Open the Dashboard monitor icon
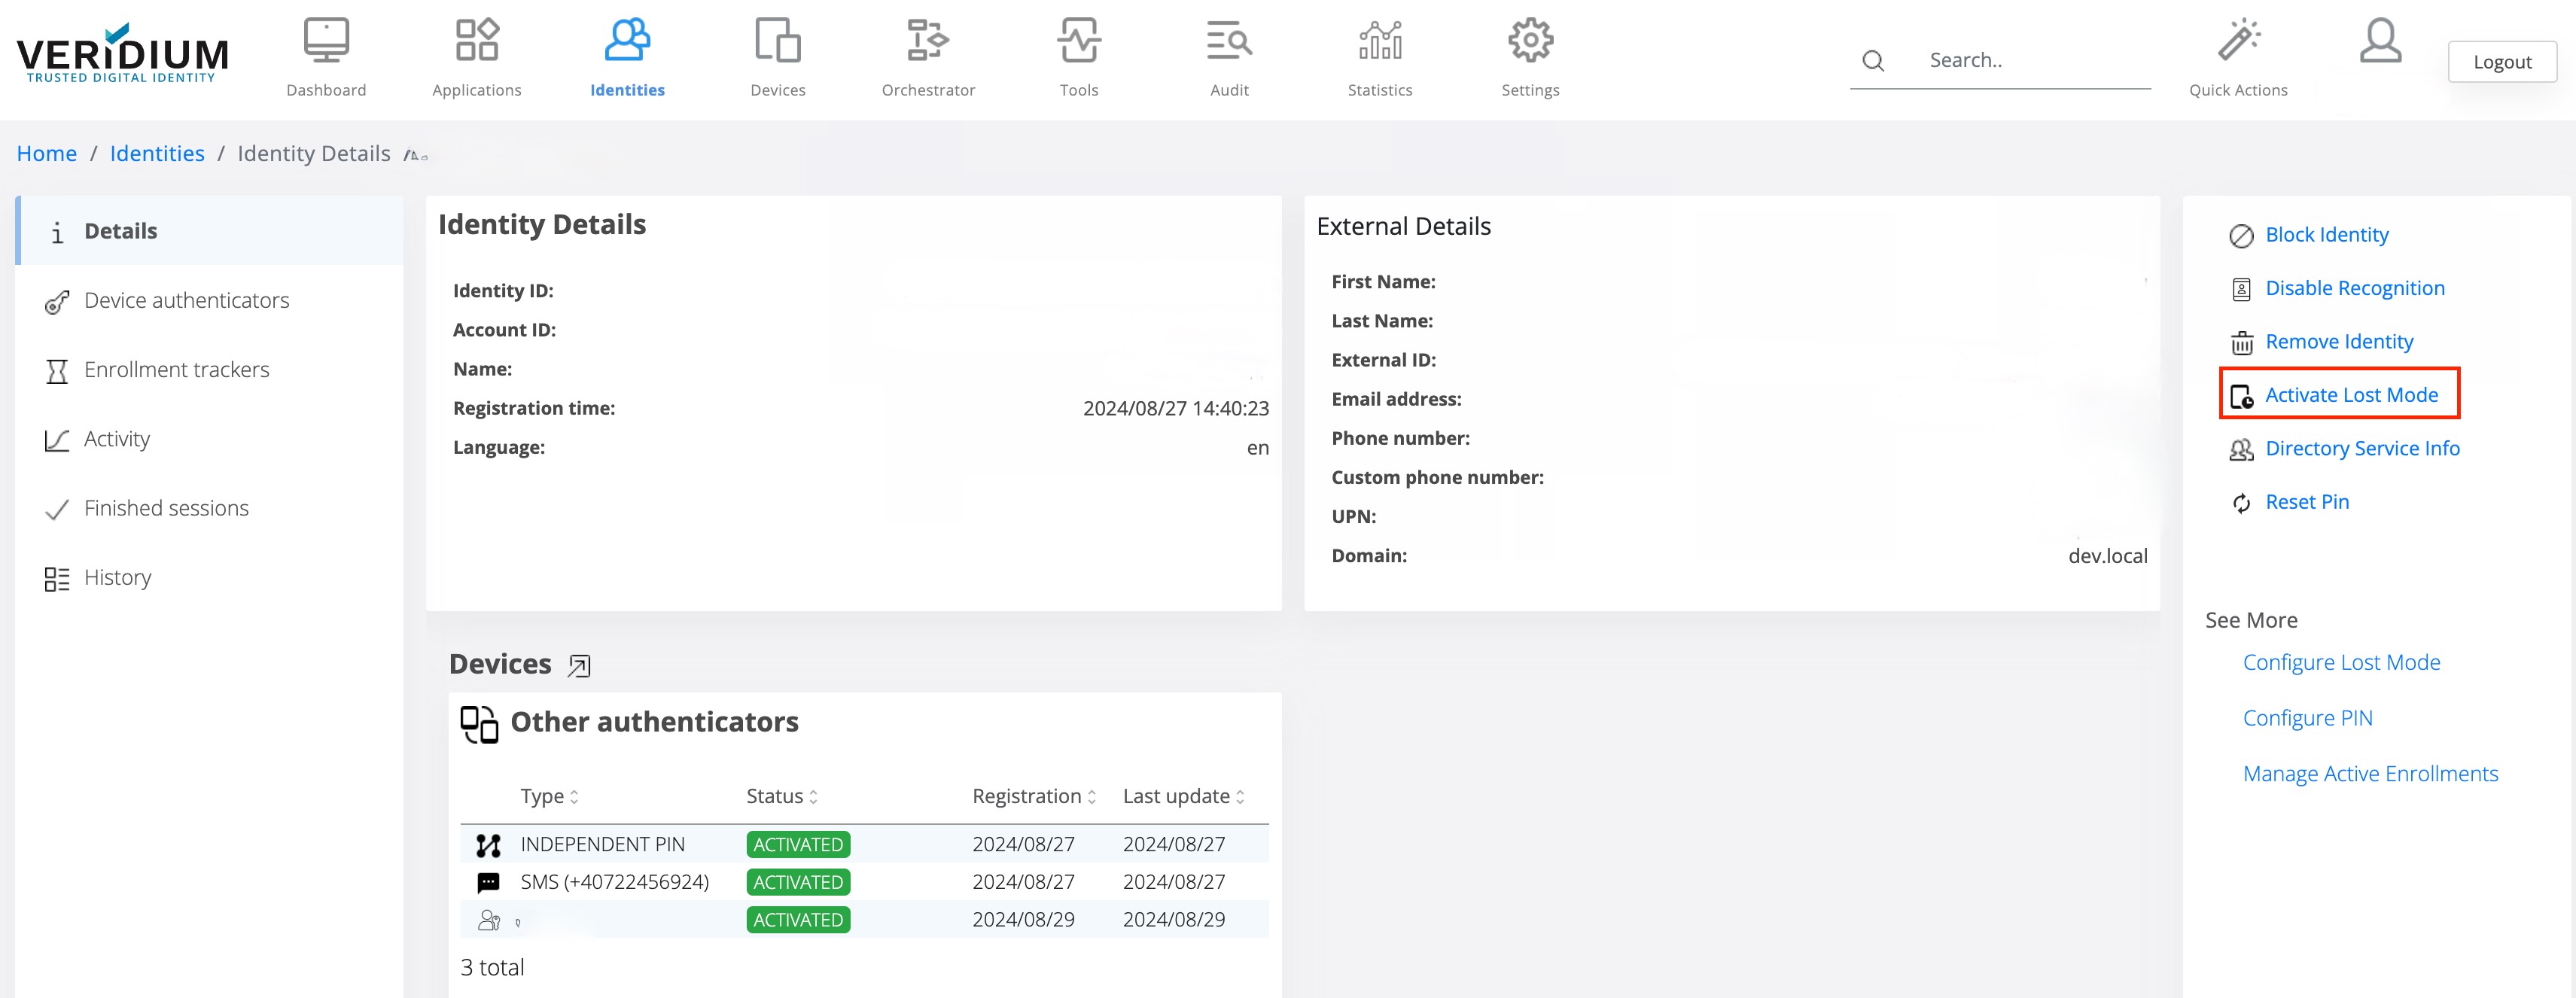The image size is (2576, 998). tap(326, 41)
